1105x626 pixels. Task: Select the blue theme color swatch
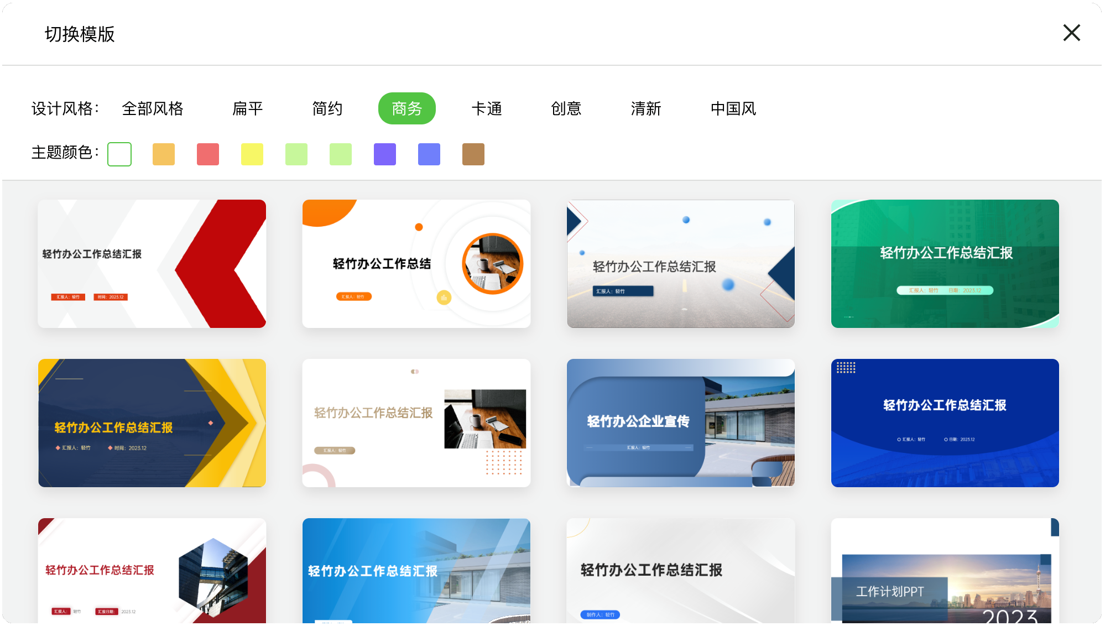pyautogui.click(x=429, y=154)
